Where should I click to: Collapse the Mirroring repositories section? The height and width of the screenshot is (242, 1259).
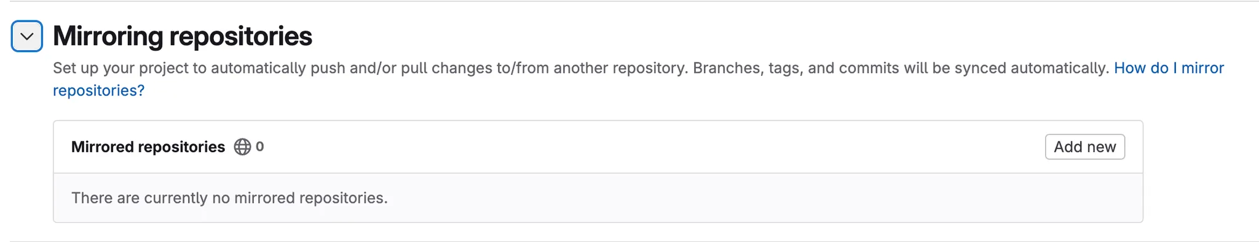click(x=27, y=36)
